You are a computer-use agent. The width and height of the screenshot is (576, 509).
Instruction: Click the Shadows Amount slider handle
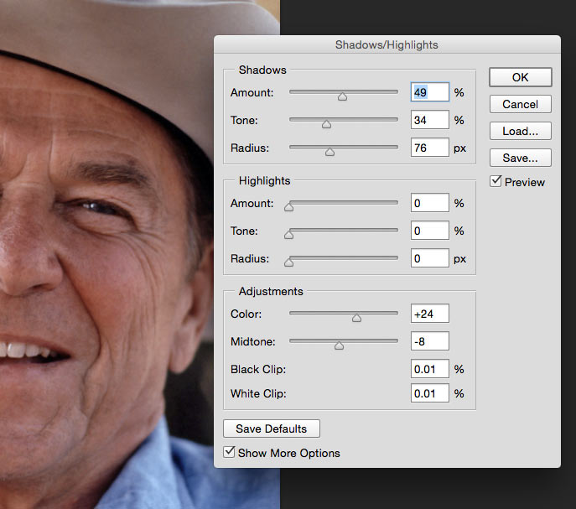point(342,96)
